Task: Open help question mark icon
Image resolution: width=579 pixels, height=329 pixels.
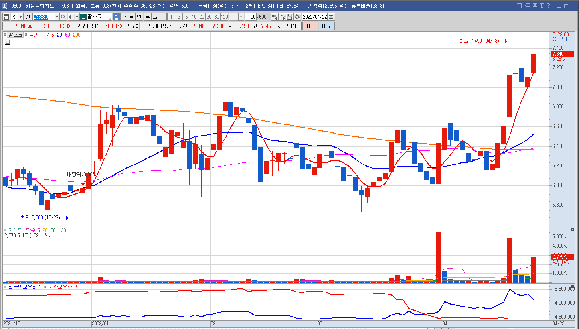Action: (548, 6)
